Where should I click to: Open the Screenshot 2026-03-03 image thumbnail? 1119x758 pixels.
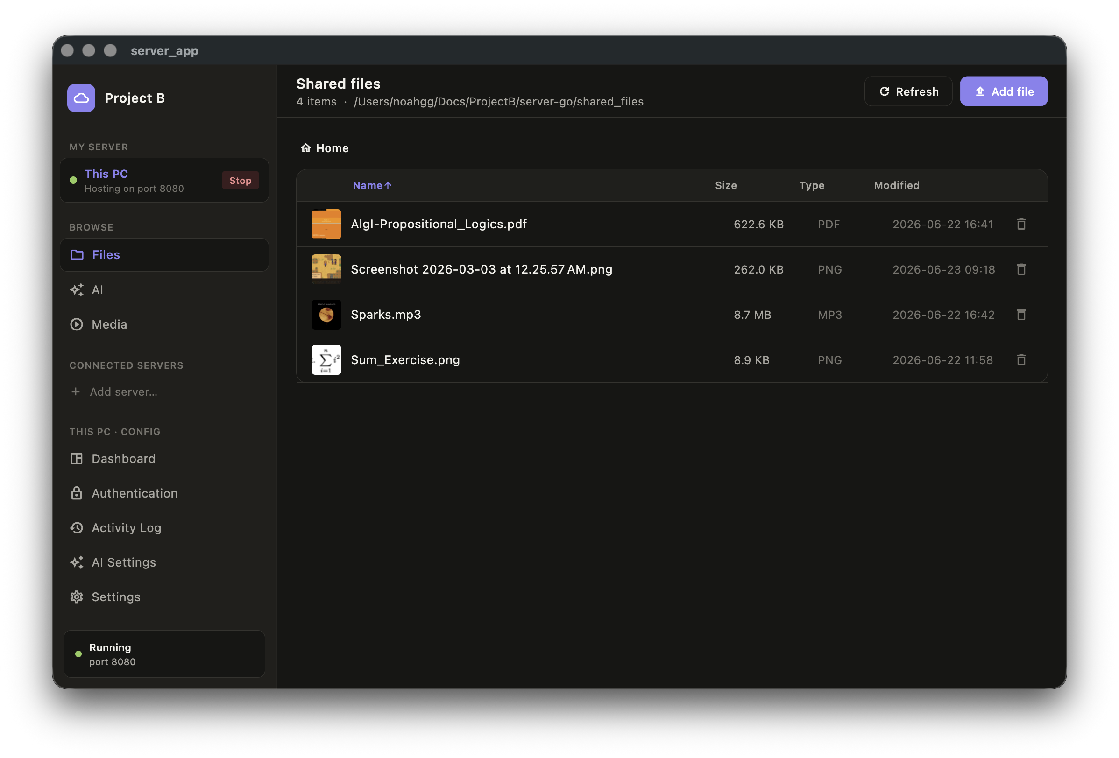326,269
